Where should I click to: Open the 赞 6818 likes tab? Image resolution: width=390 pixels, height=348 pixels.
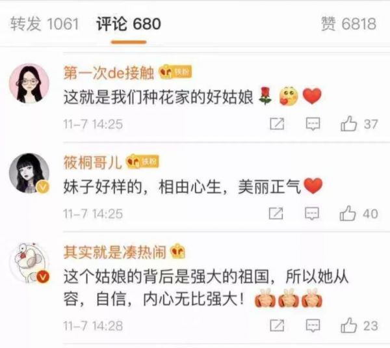click(348, 24)
